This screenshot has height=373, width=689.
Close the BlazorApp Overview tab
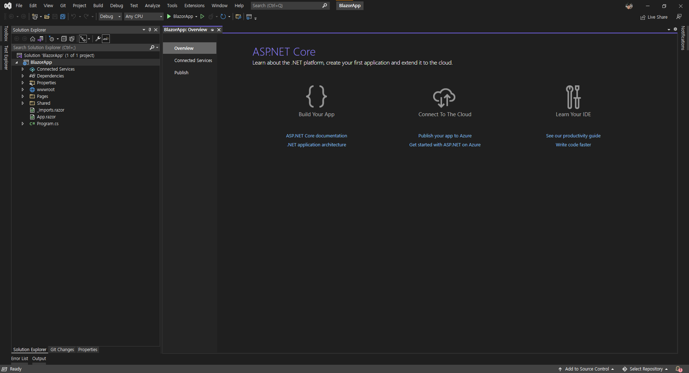[x=219, y=30]
